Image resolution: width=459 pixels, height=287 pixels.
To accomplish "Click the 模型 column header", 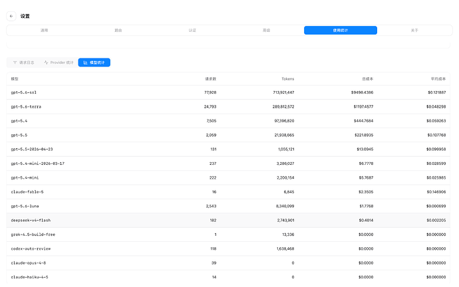I will (x=15, y=79).
